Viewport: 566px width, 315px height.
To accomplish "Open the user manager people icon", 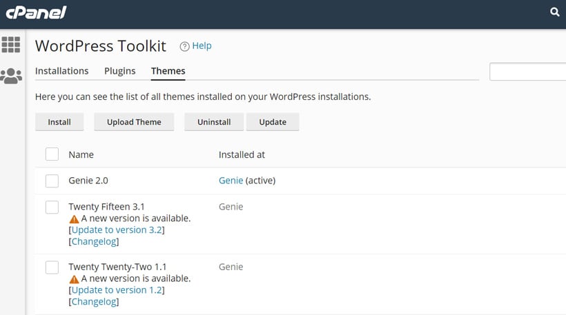I will coord(11,76).
